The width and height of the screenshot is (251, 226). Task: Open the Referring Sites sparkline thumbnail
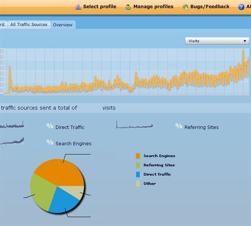coord(134,125)
